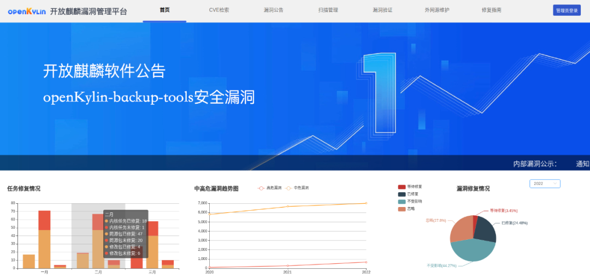The width and height of the screenshot is (590, 278).
Task: Click the 2021 point on 中危漏洞 line
Action: point(288,206)
